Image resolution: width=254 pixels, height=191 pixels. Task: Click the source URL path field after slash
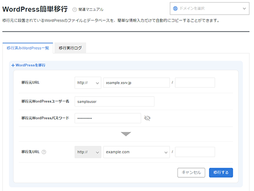pyautogui.click(x=195, y=83)
